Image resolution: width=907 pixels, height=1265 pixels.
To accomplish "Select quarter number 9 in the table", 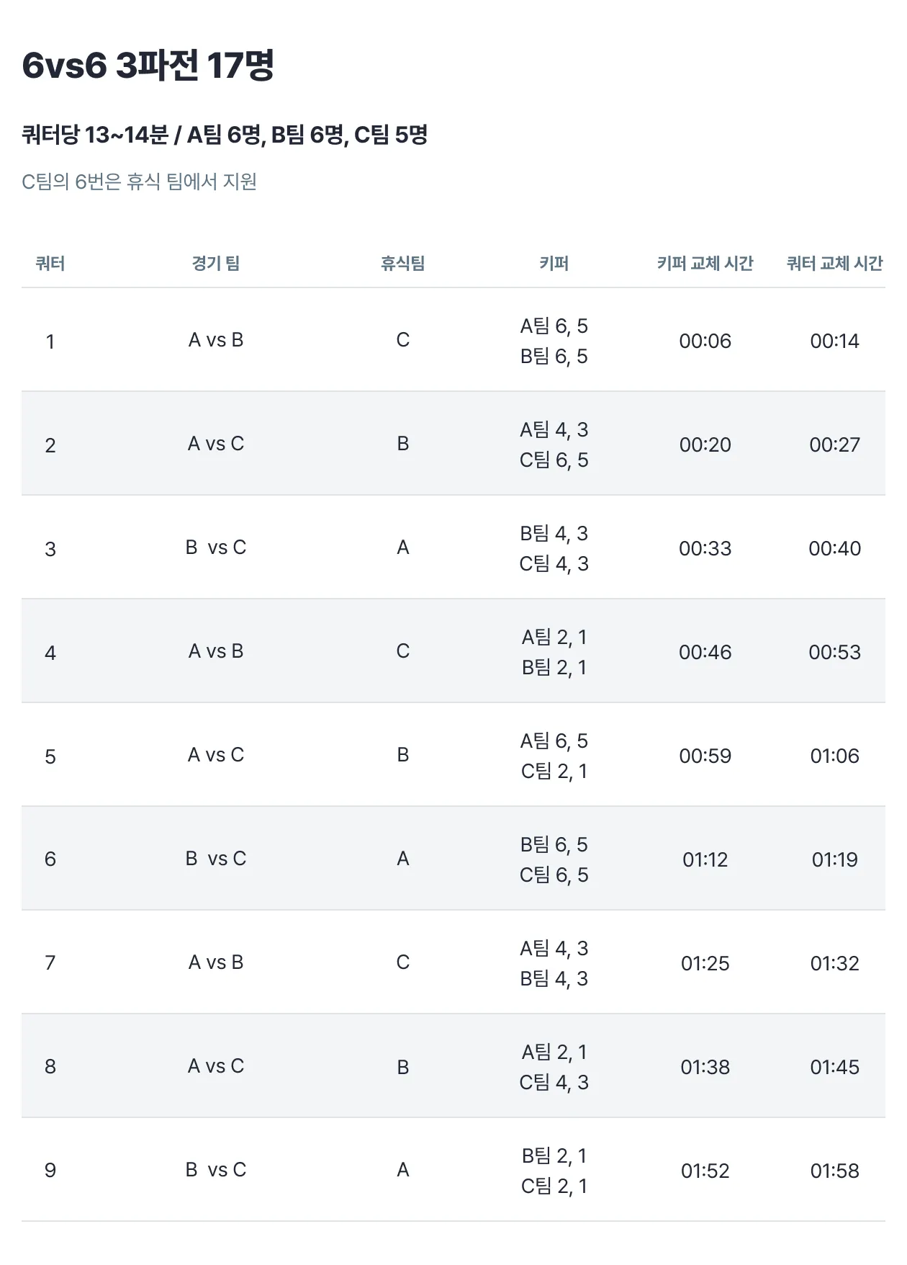I will point(50,1170).
